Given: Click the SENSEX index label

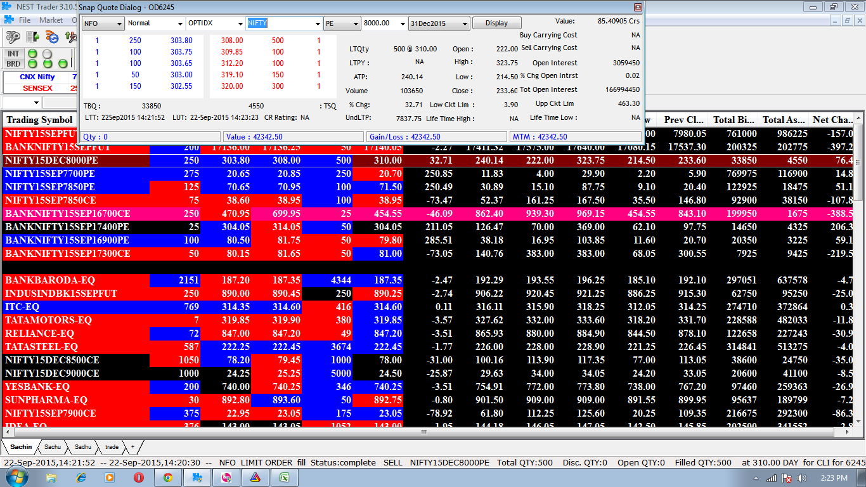Looking at the screenshot, I should tap(38, 88).
